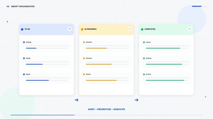Select the Design task label
The image size is (213, 119).
(x=28, y=58)
